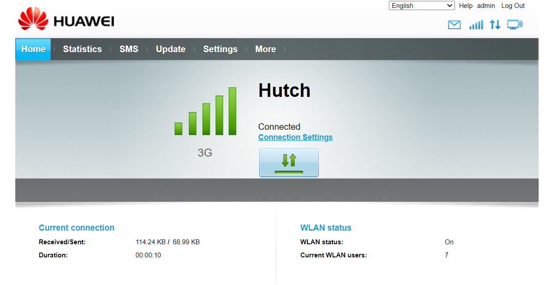This screenshot has height=285, width=550.
Task: Open the Settings tab
Action: pyautogui.click(x=220, y=49)
